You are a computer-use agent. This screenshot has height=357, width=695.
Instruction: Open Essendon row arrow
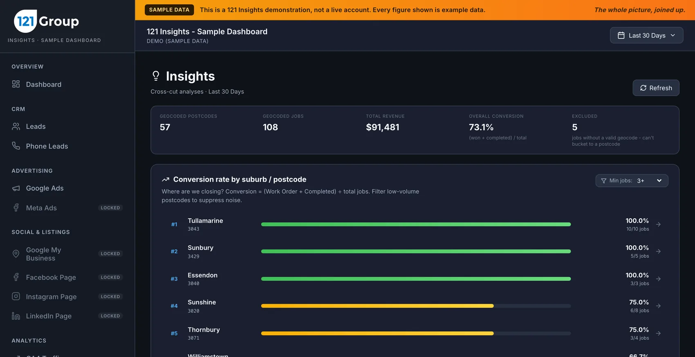pyautogui.click(x=658, y=279)
